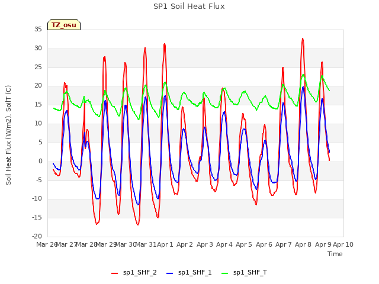
Task: Click the blue sp1_SHF_1 legend color marker
Action: click(170, 273)
